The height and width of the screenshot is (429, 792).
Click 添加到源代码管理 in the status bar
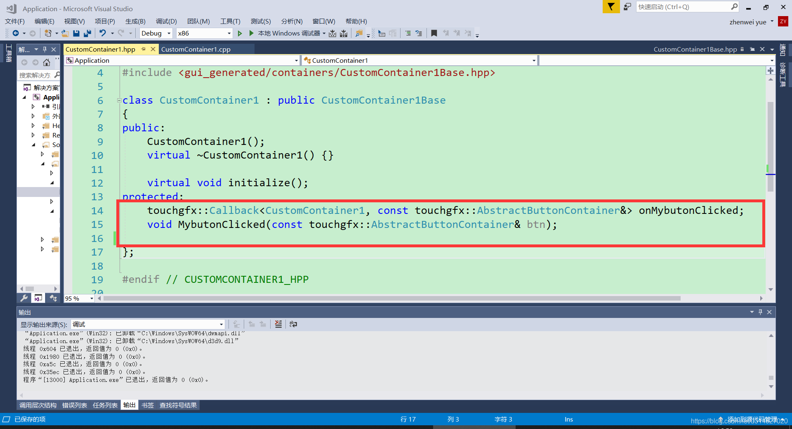[752, 419]
